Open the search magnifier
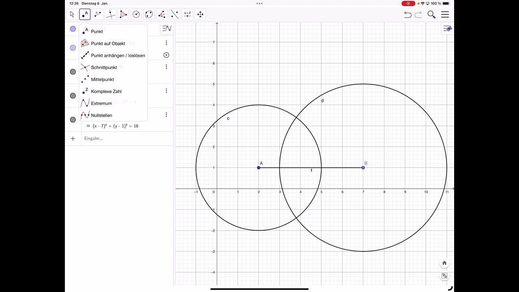The width and height of the screenshot is (519, 292). tap(431, 15)
